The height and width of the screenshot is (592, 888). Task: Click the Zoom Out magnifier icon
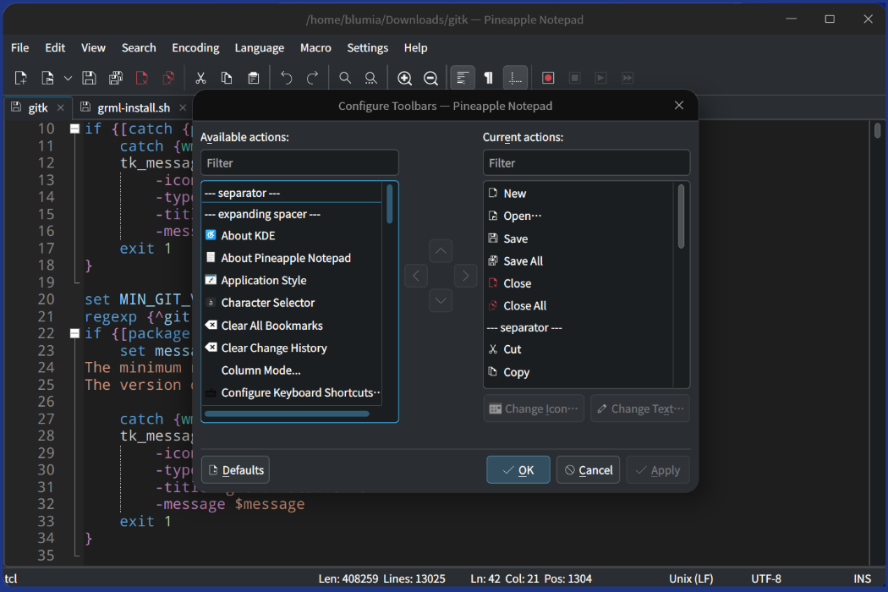(430, 78)
